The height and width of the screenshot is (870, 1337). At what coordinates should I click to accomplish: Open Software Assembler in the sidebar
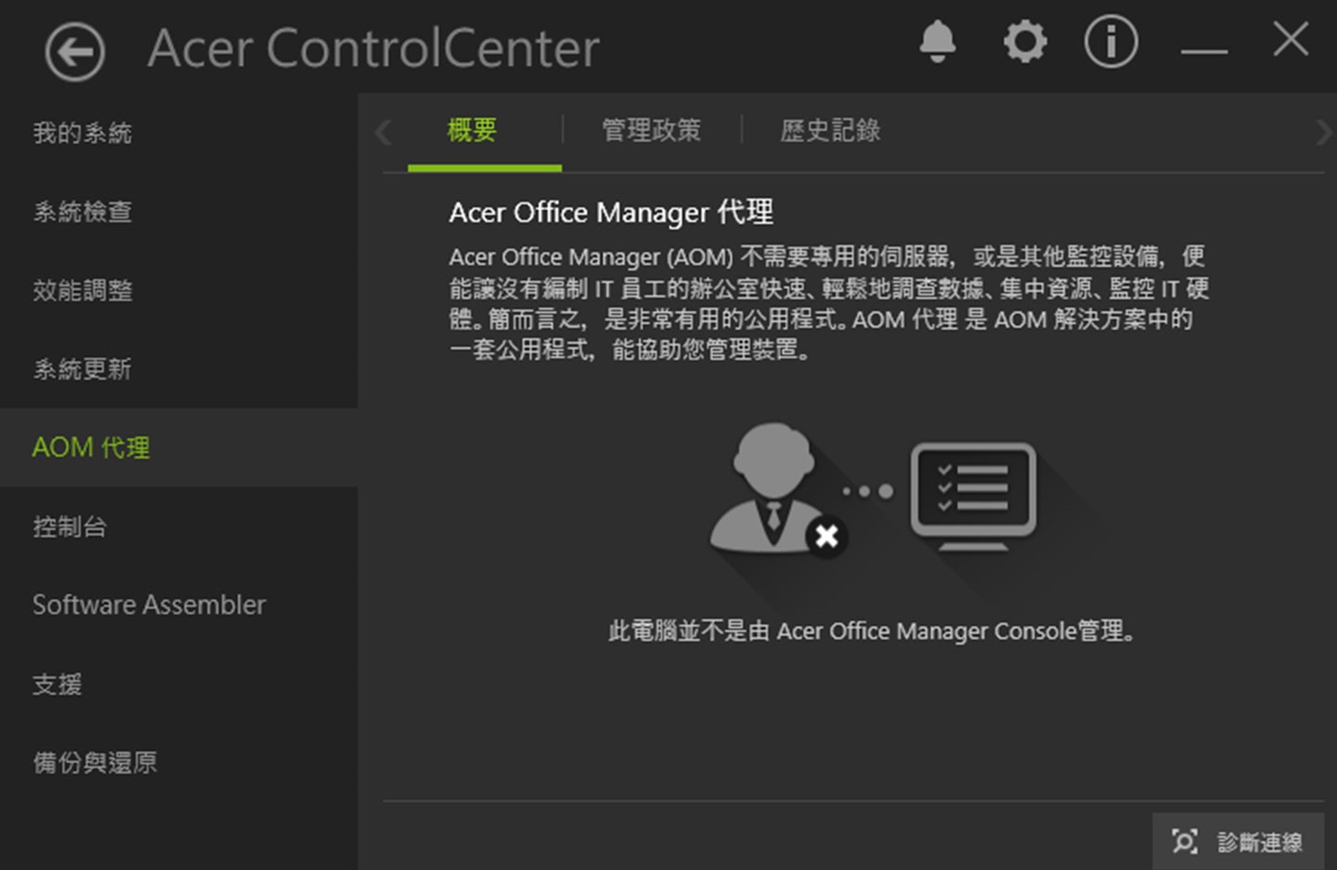(149, 604)
